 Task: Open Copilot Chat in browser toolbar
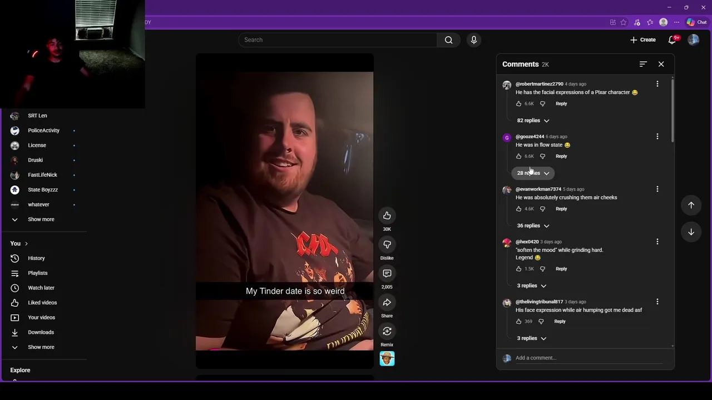point(696,22)
